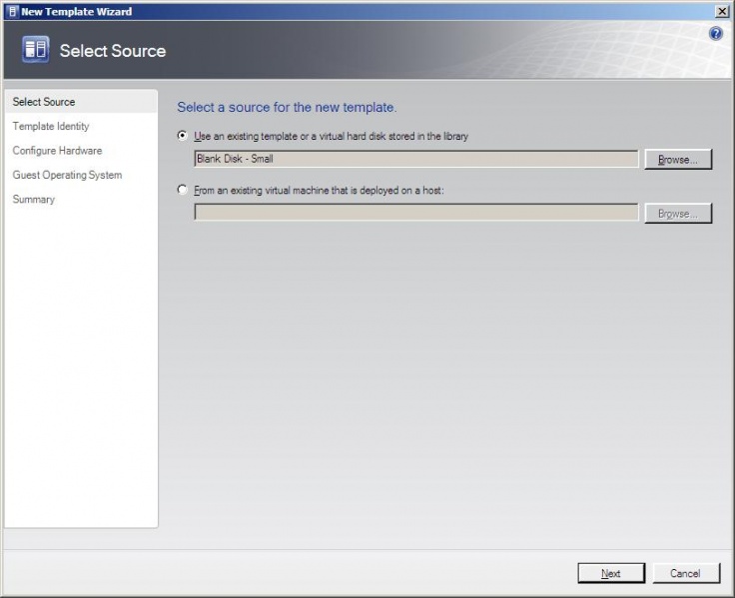Image resolution: width=735 pixels, height=598 pixels.
Task: Click the template wizard icon in header
Action: coord(35,50)
